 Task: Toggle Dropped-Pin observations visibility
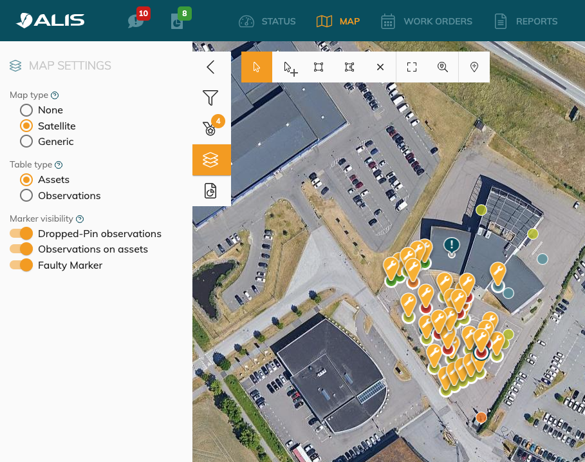click(x=21, y=233)
